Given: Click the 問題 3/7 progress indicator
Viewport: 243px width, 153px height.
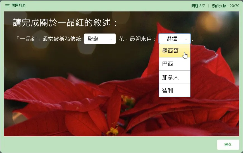Looking at the screenshot, I should pyautogui.click(x=198, y=6).
